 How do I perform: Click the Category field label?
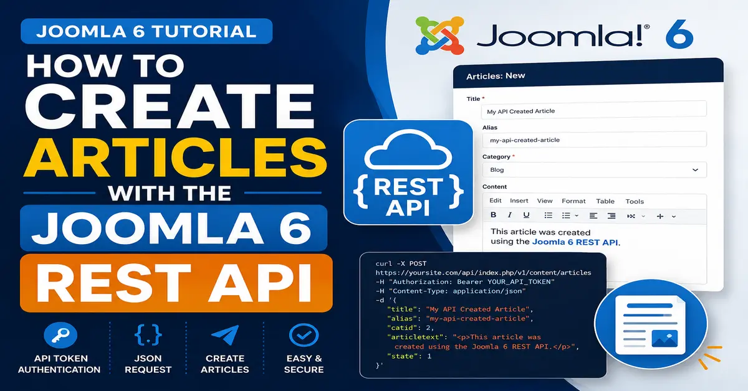(x=499, y=157)
